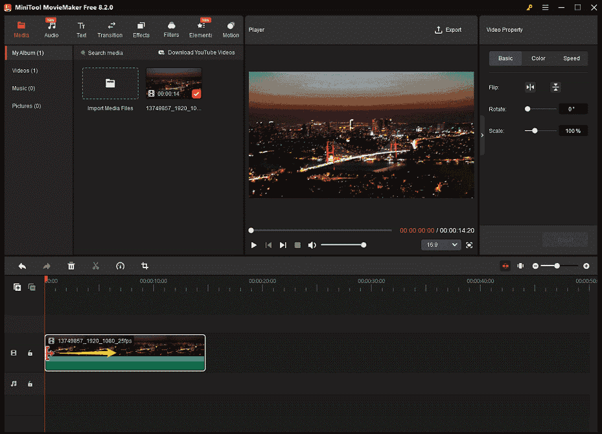Click the audio track music icon
The height and width of the screenshot is (434, 602).
tap(14, 383)
